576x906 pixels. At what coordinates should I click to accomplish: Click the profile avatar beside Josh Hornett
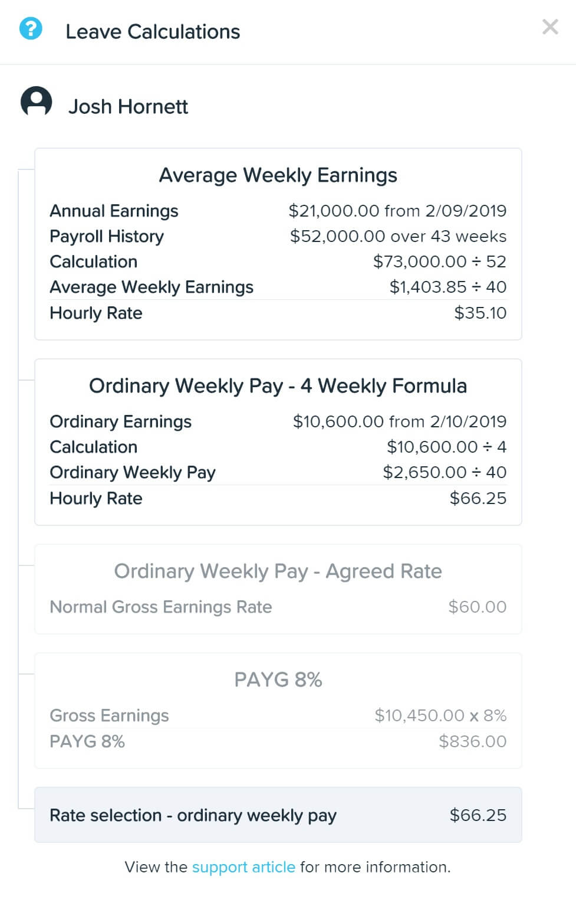point(37,102)
